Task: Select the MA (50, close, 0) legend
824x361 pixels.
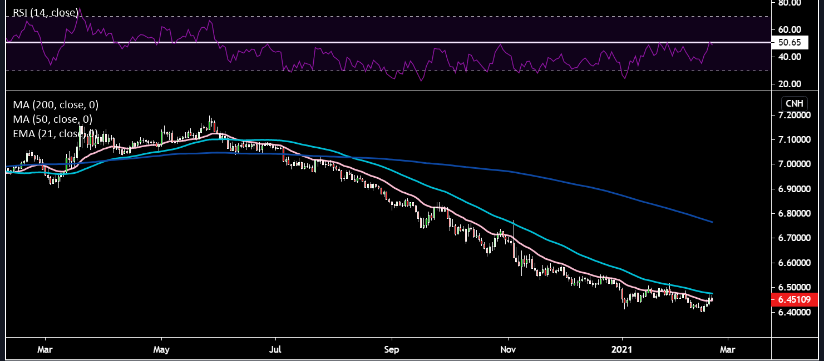Action: tap(52, 119)
